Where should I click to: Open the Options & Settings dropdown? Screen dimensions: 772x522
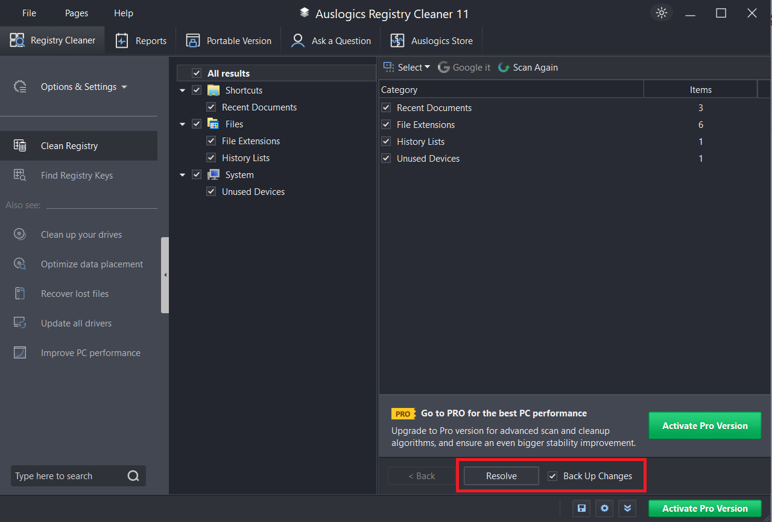[84, 87]
